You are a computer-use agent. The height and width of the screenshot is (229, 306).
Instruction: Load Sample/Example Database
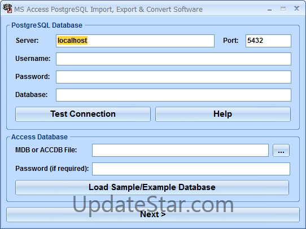[x=152, y=187]
